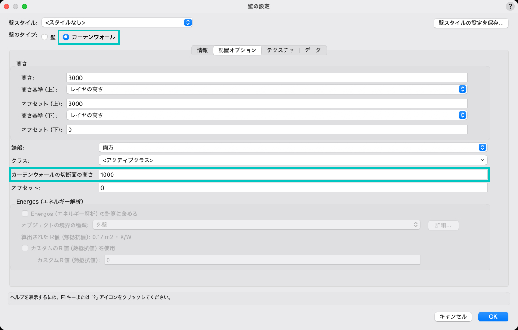The width and height of the screenshot is (518, 330).
Task: Click the 壁スタイルの設定を保存 button
Action: [470, 23]
